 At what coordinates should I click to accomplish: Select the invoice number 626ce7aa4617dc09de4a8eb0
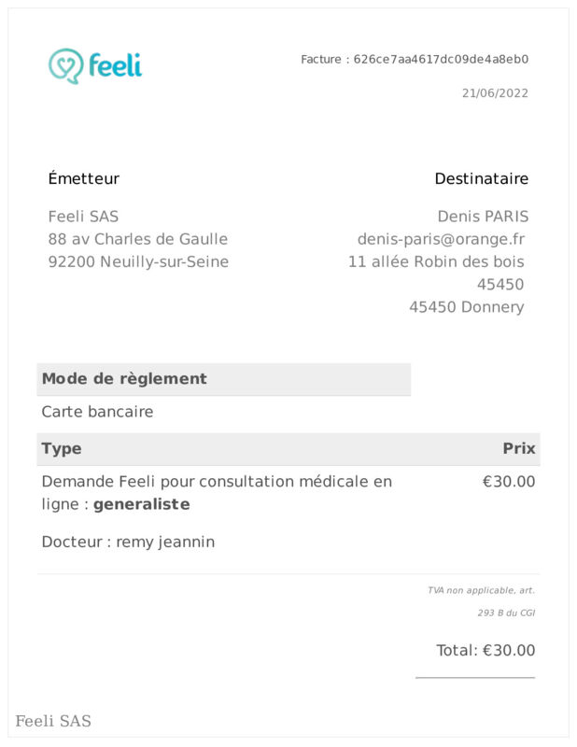coord(441,59)
